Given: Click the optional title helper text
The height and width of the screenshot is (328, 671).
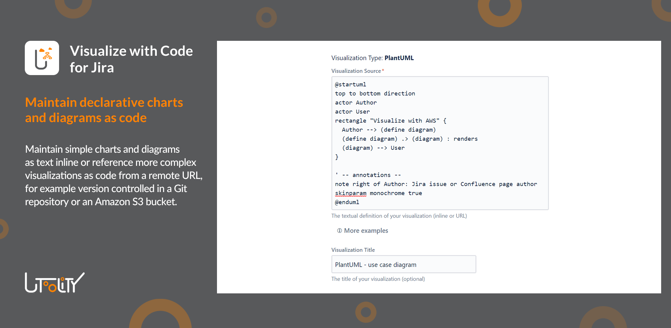Looking at the screenshot, I should (x=378, y=279).
